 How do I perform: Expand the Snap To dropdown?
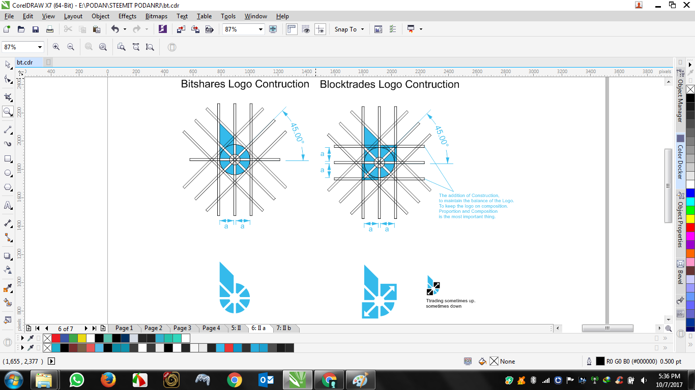[363, 29]
